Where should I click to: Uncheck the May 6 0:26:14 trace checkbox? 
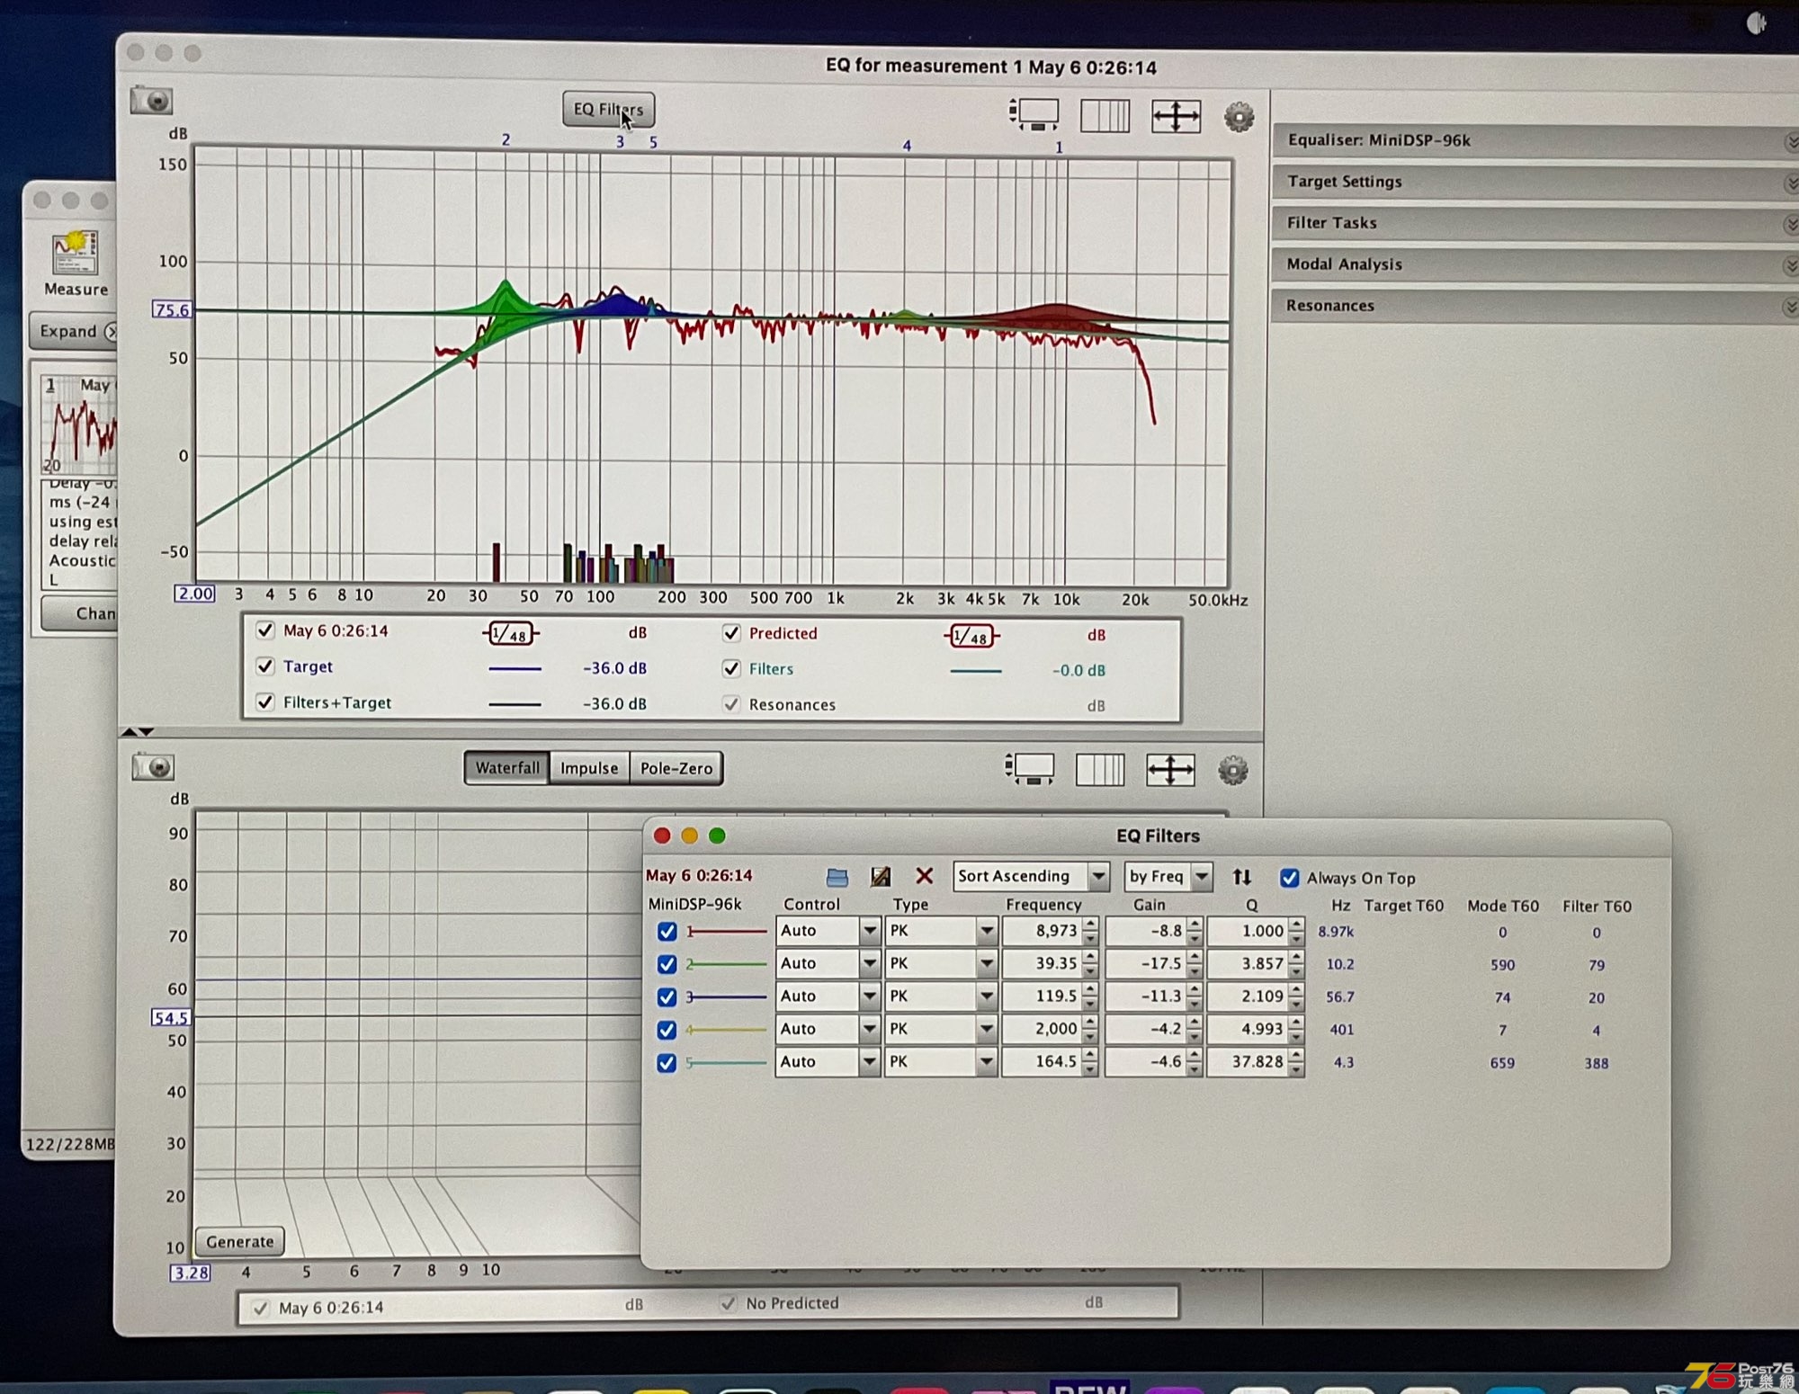(x=264, y=630)
